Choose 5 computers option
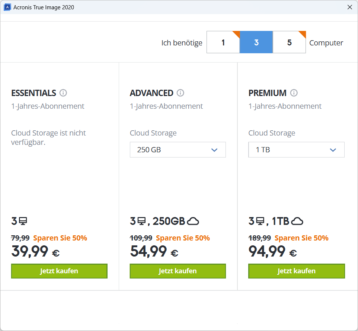Image resolution: width=358 pixels, height=331 pixels. tap(289, 42)
